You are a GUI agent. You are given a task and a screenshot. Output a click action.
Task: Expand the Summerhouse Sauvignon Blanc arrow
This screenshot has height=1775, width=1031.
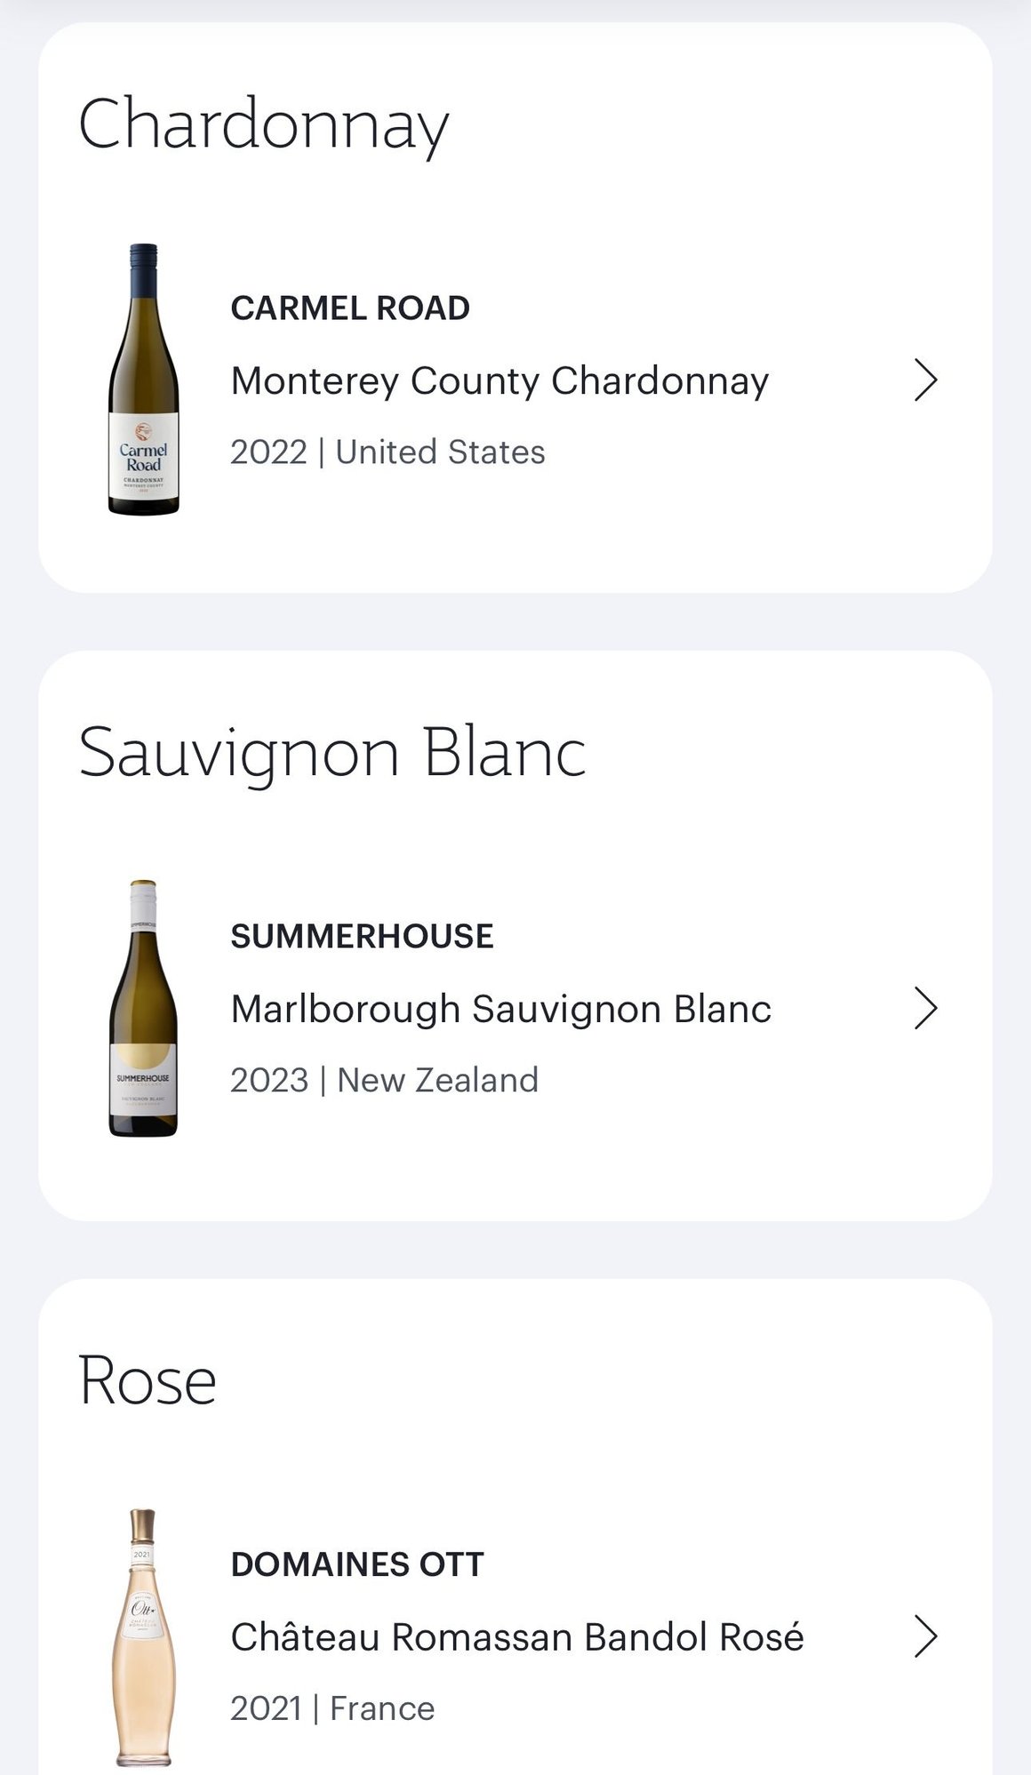point(925,1009)
